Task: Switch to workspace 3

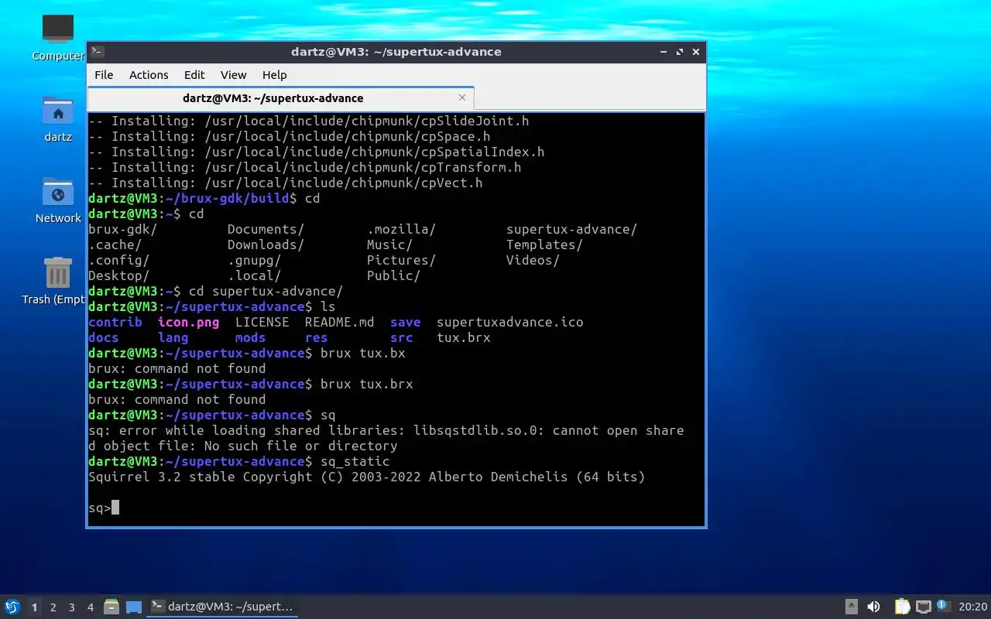Action: pyautogui.click(x=71, y=607)
